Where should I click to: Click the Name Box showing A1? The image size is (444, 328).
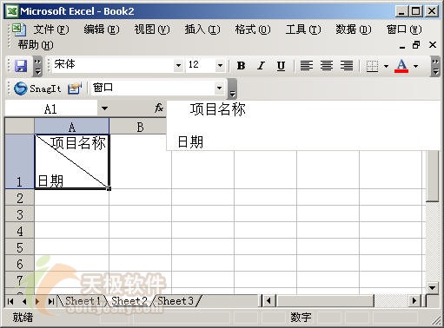click(x=51, y=108)
